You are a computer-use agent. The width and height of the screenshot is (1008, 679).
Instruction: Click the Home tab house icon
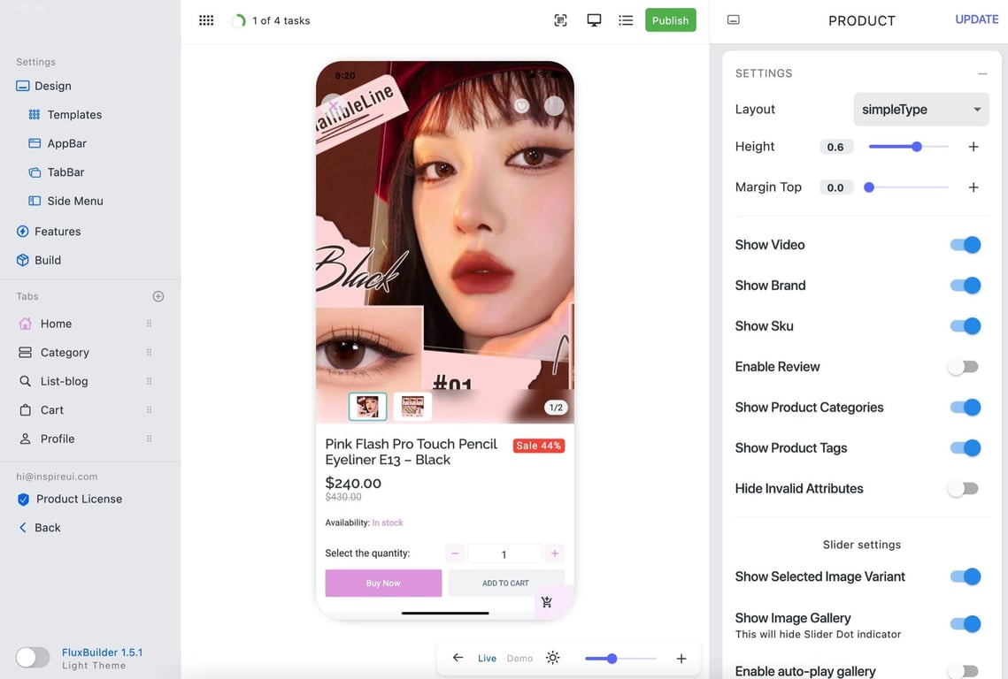25,324
